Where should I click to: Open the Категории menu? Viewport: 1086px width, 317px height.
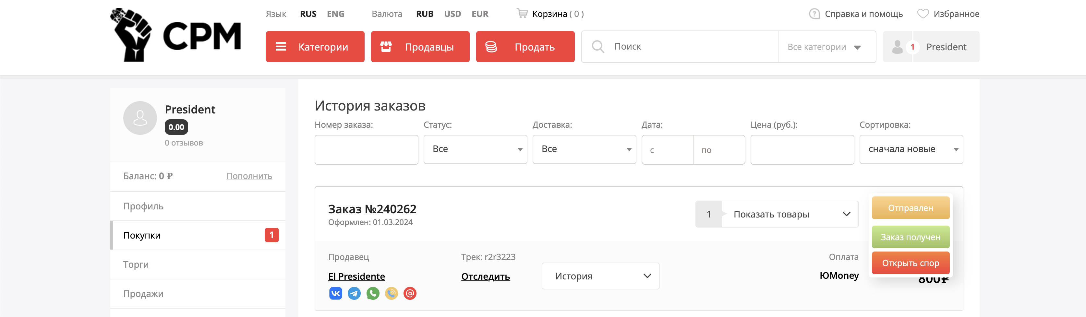coord(315,47)
